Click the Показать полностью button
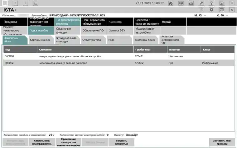Viewport: 237px width, 148px height. [121, 142]
